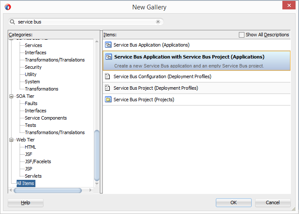This screenshot has height=214, width=299.
Task: Select the System category
Action: coord(32,82)
